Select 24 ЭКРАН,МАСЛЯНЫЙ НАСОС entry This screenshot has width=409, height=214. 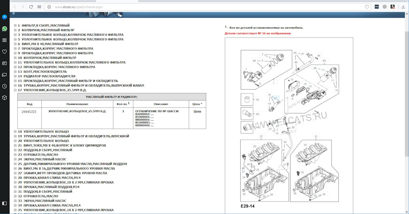[x=42, y=159]
